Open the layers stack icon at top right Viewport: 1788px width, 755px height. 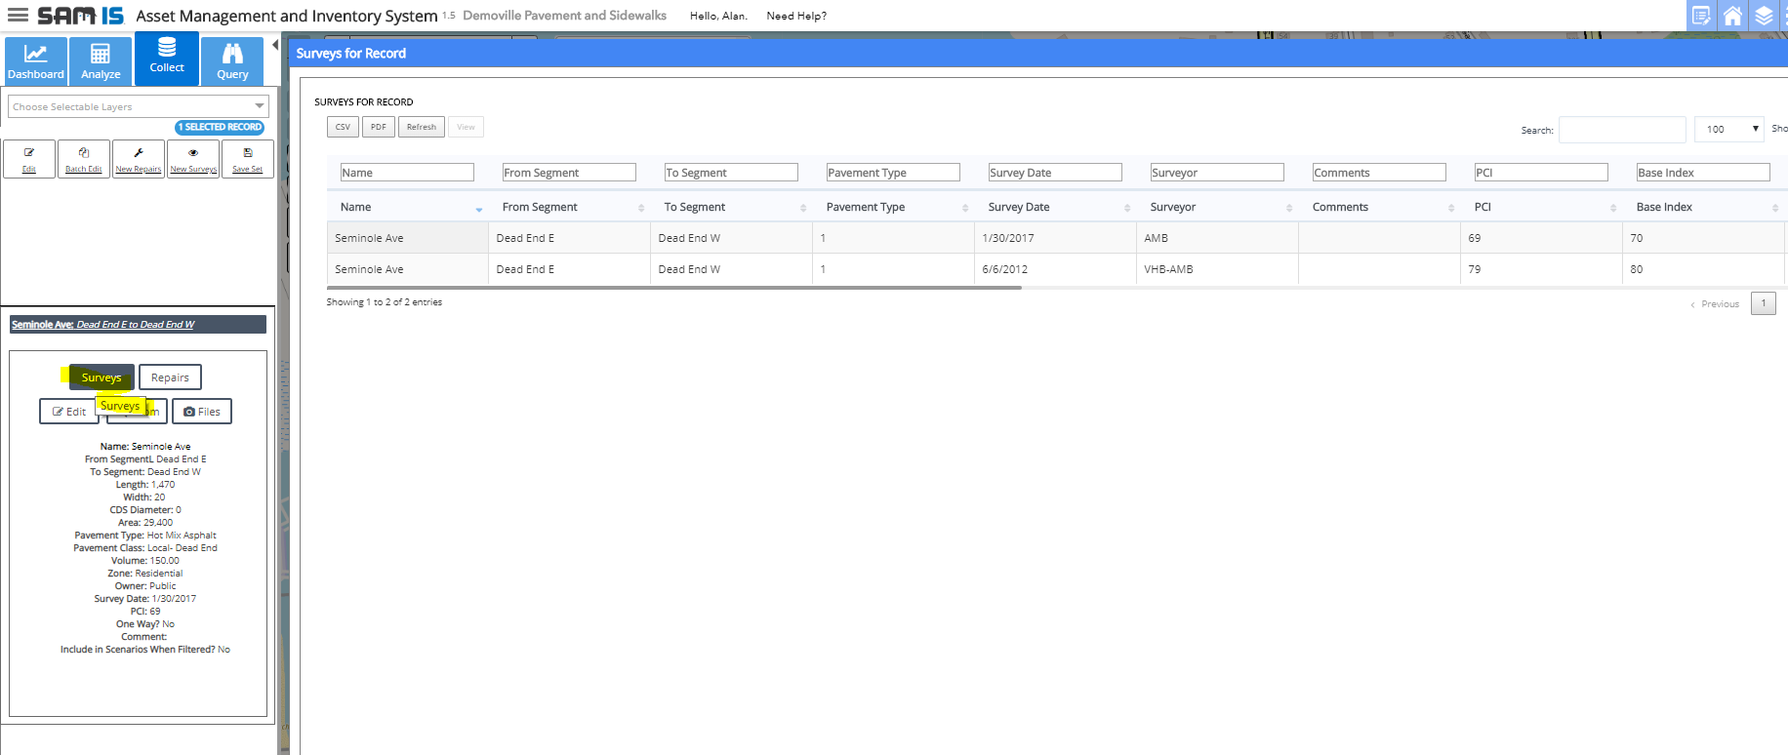(x=1764, y=16)
